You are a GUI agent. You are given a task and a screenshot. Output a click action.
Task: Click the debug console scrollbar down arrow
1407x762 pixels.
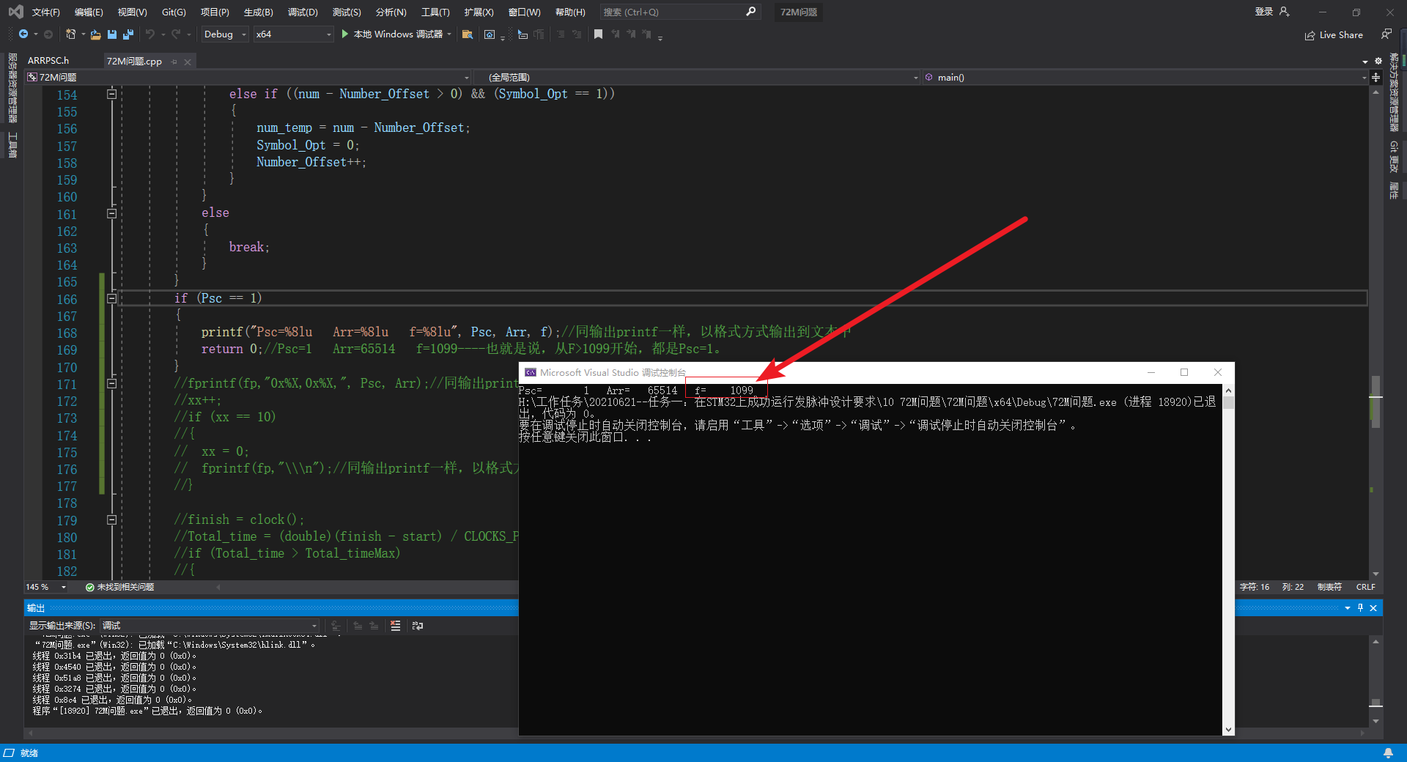1228,730
